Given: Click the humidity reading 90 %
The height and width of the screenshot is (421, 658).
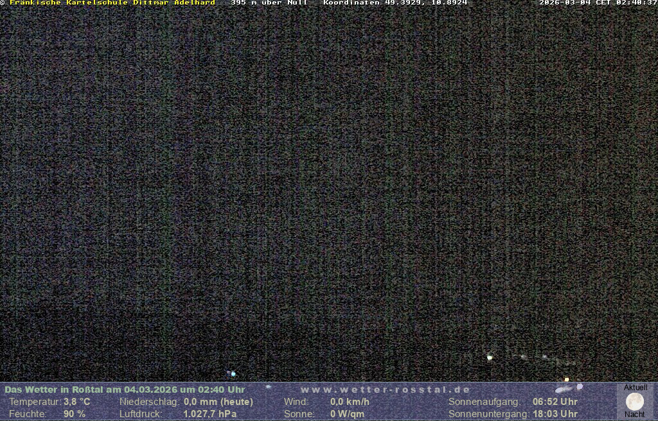Looking at the screenshot, I should [x=75, y=414].
